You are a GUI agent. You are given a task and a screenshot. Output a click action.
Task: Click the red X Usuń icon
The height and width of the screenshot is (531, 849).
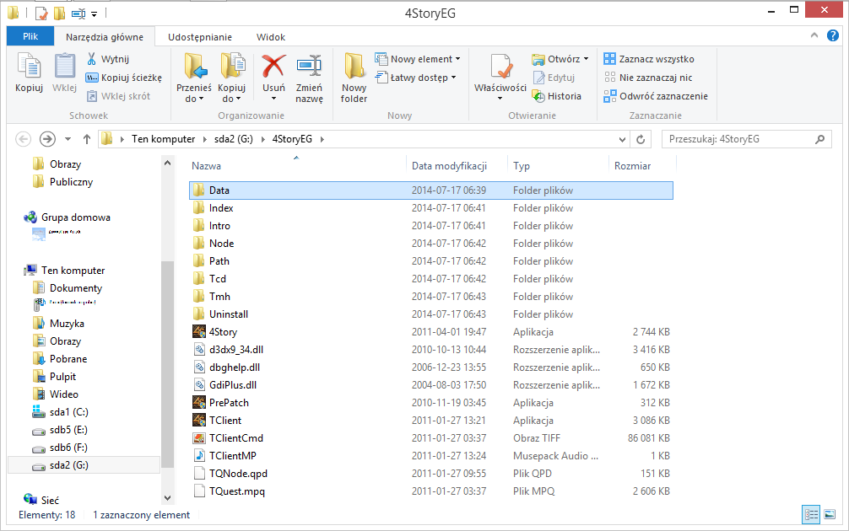pyautogui.click(x=273, y=66)
